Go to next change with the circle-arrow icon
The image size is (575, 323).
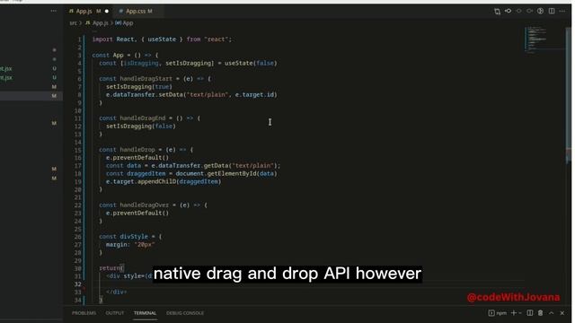click(529, 12)
